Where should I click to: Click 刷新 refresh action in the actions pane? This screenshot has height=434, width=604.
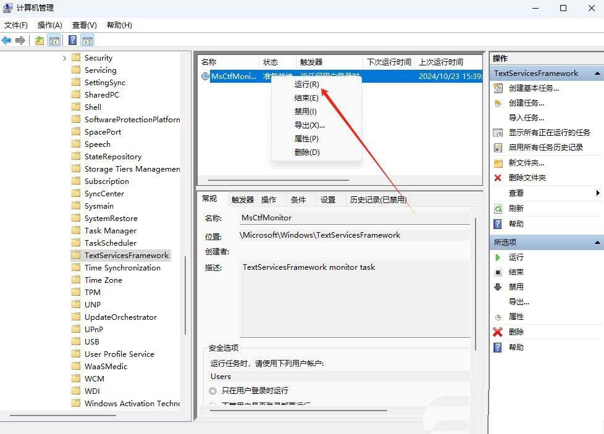[516, 209]
